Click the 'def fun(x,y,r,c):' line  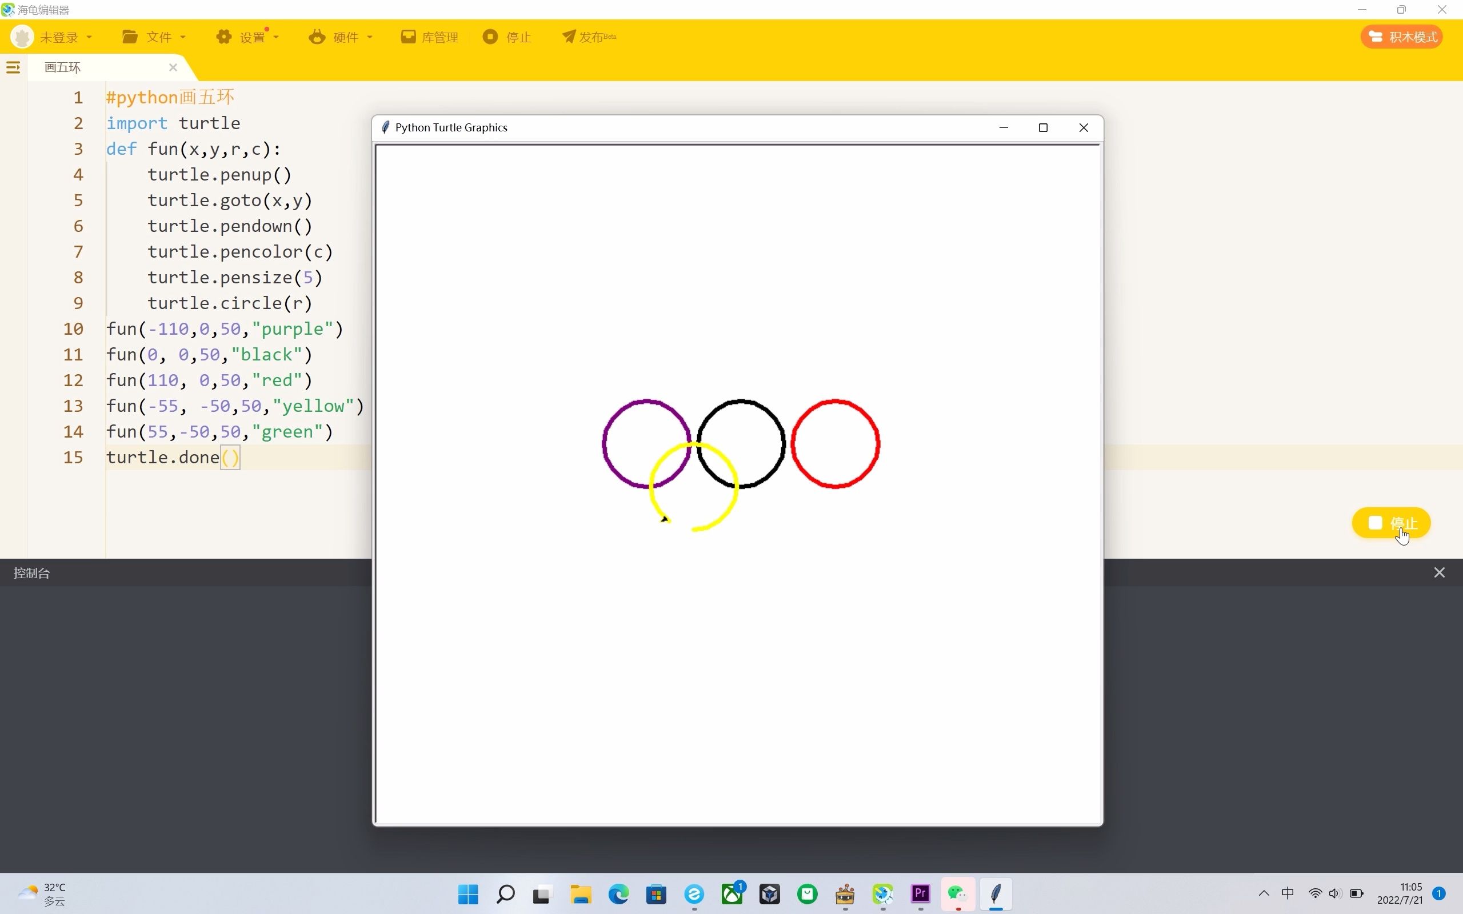coord(194,149)
